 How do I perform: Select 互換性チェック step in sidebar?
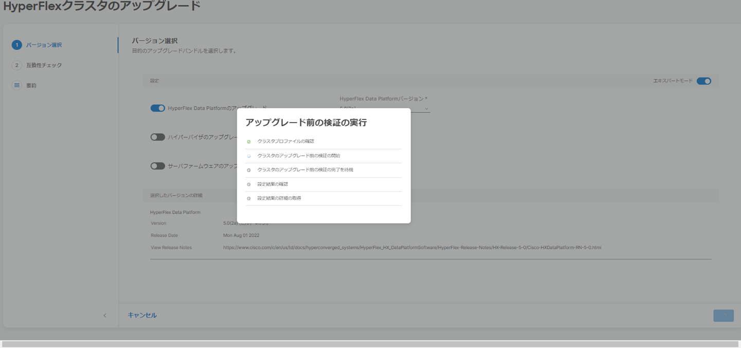pos(44,65)
